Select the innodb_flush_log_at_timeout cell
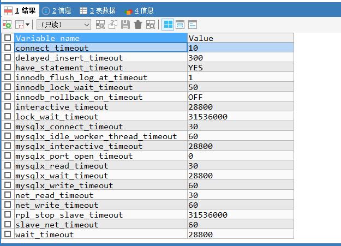 [101, 77]
